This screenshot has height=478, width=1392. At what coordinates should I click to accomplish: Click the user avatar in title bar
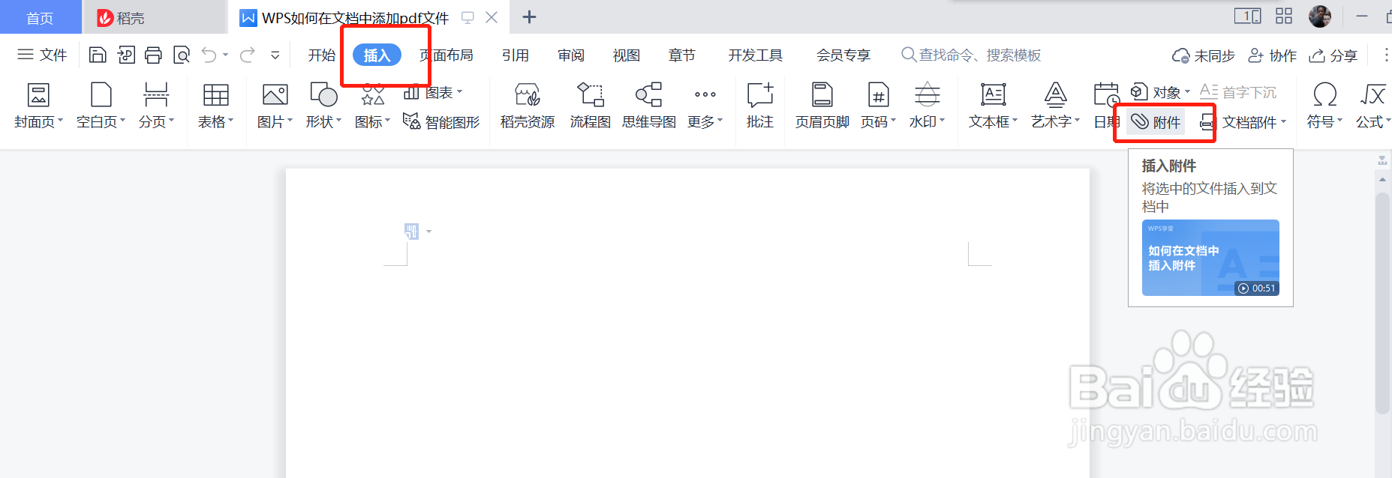coord(1320,16)
